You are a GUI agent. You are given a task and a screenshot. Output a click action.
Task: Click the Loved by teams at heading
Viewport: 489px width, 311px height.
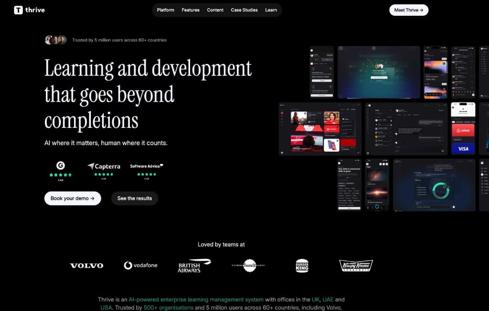[221, 245]
